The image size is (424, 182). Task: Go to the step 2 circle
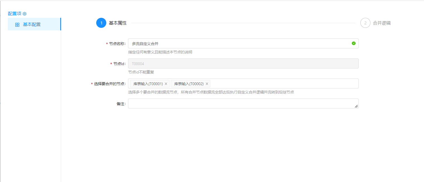click(365, 23)
